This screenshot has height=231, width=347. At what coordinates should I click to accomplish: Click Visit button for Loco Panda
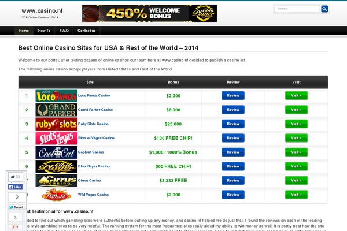[x=296, y=95]
